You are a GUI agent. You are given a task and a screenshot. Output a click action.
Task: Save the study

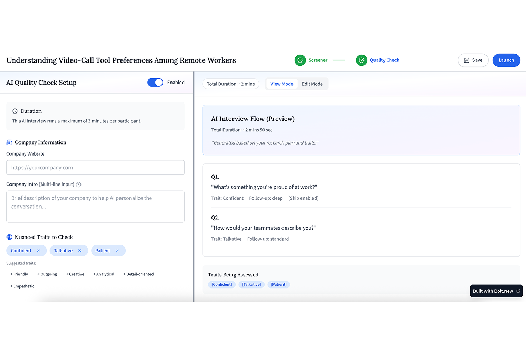(473, 60)
